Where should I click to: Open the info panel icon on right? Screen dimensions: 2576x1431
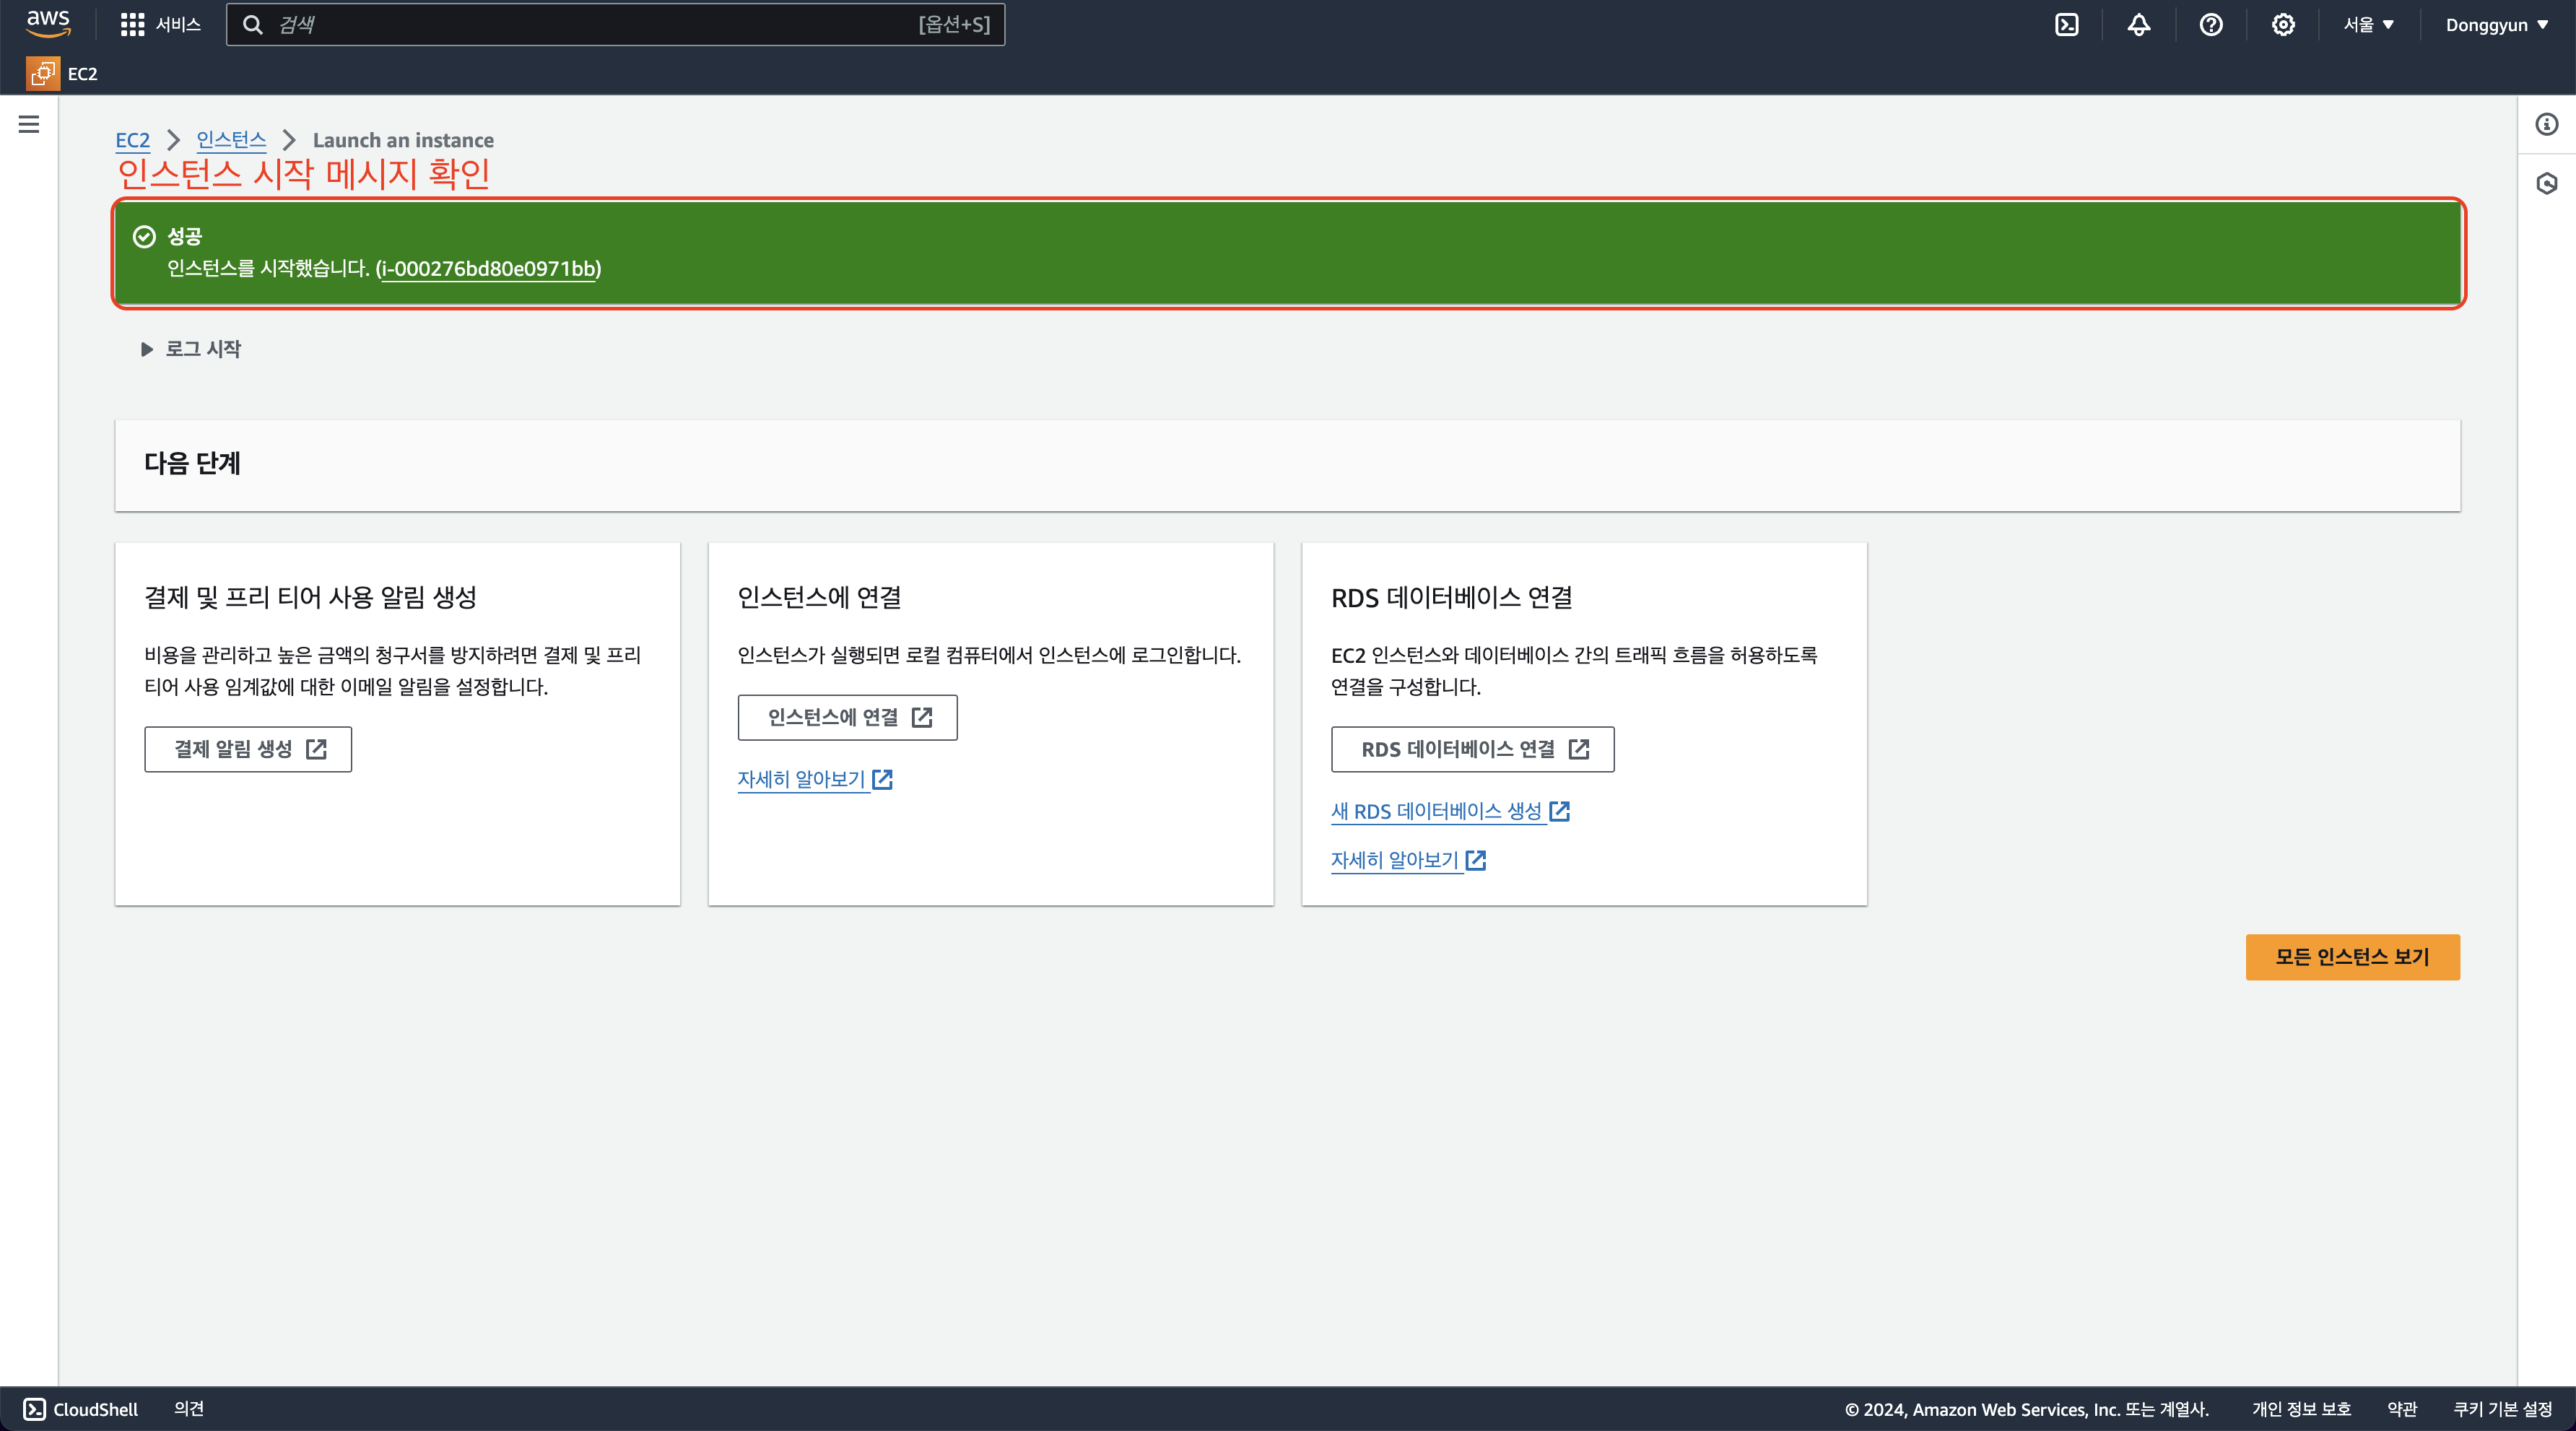coord(2546,124)
